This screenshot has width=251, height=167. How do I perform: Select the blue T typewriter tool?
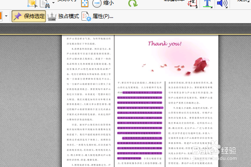point(208,3)
